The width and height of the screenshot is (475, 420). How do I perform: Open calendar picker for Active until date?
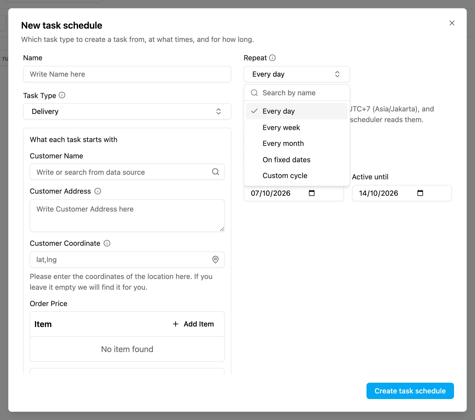coord(420,193)
